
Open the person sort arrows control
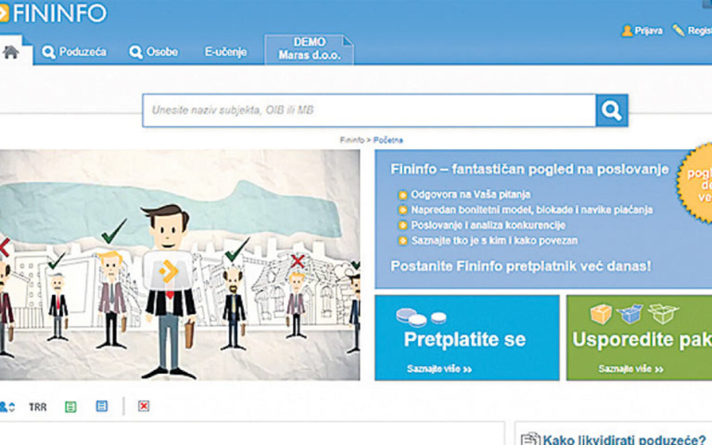pyautogui.click(x=8, y=407)
